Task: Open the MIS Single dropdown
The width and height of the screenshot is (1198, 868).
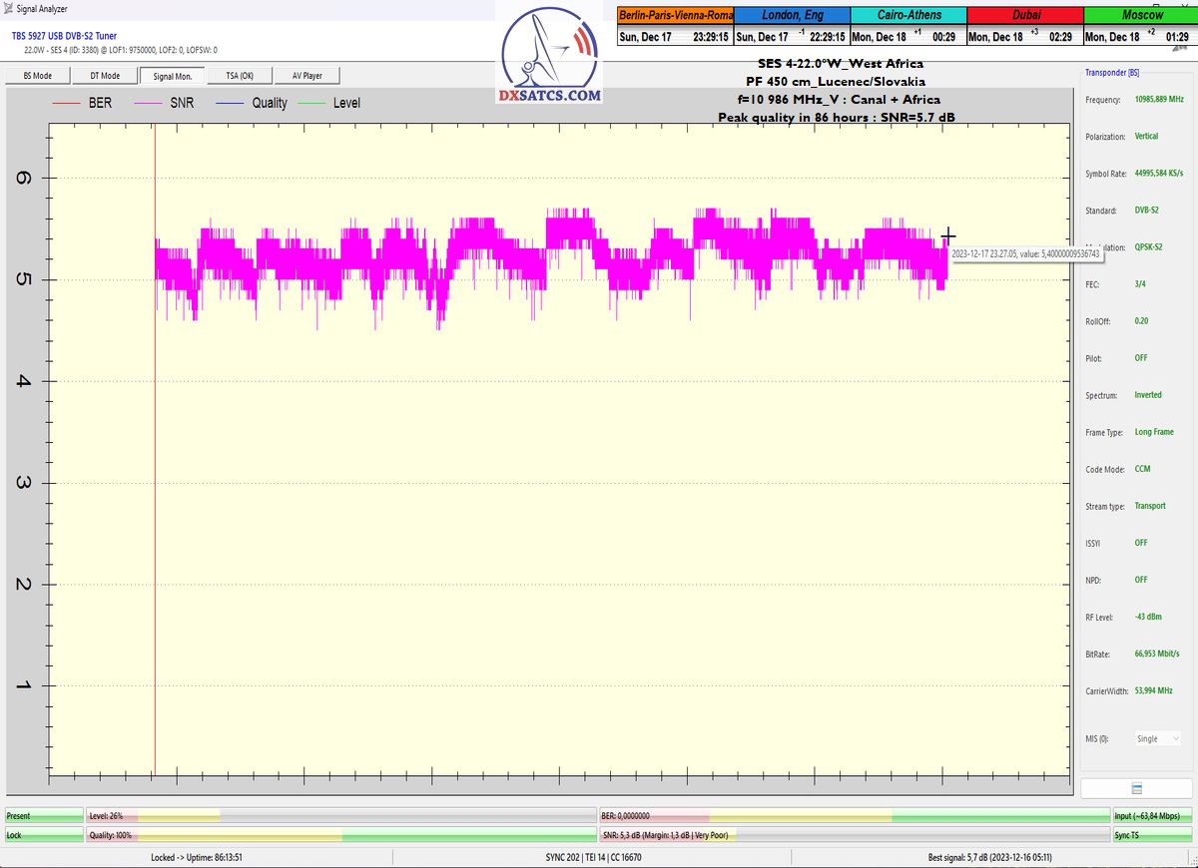Action: point(1156,738)
